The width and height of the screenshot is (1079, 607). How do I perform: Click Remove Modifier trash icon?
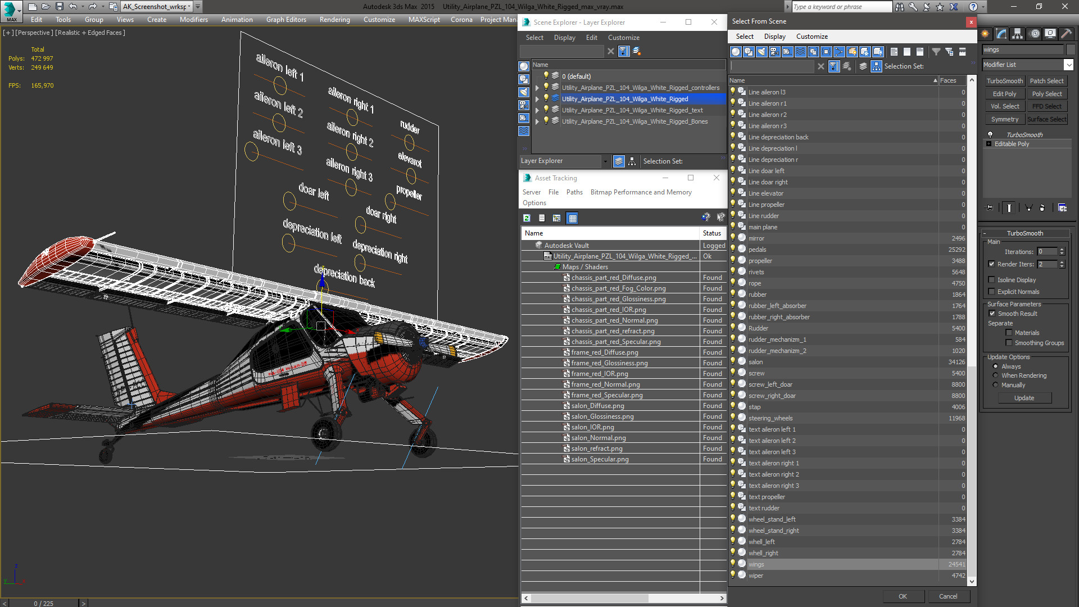tap(1042, 208)
